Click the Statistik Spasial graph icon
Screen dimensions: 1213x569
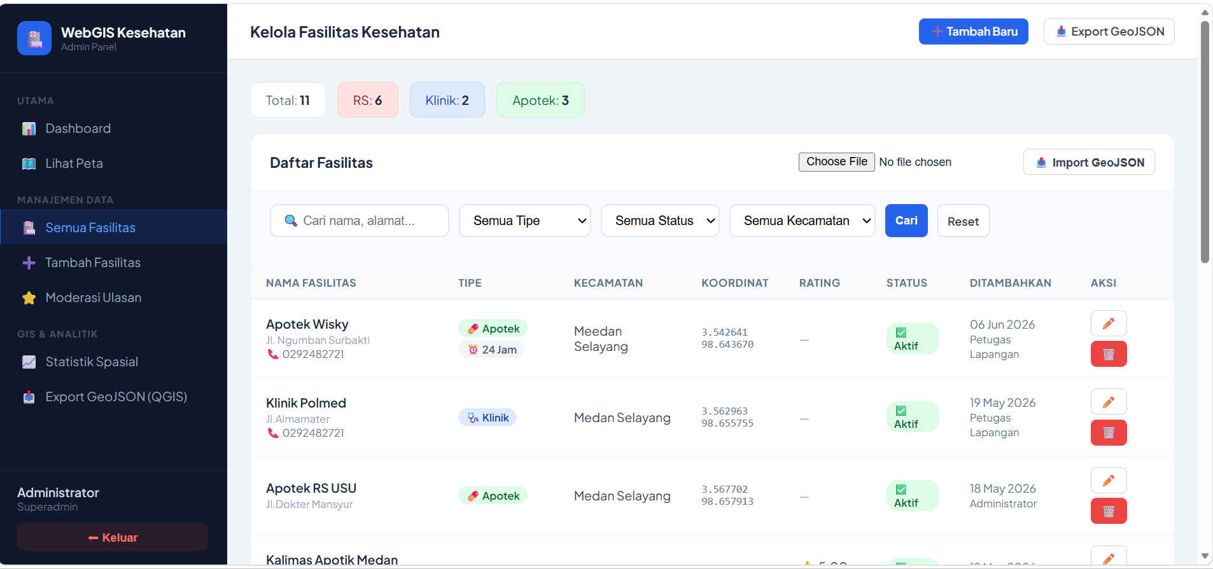(x=29, y=362)
